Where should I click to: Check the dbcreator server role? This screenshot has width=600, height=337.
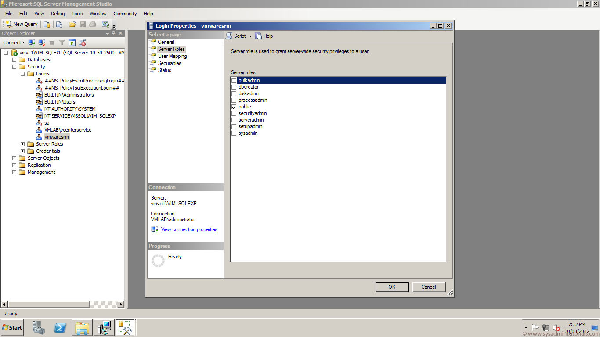click(x=234, y=87)
